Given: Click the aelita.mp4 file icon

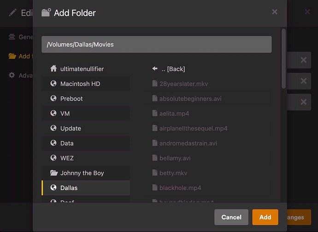Looking at the screenshot, I should [155, 113].
